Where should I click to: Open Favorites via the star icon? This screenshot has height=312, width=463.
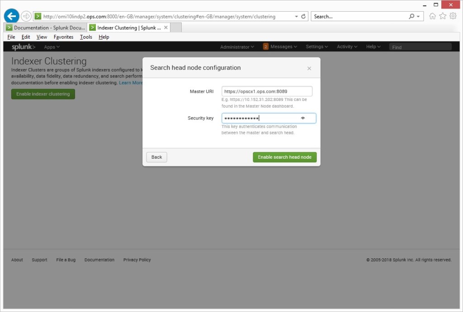coord(443,15)
